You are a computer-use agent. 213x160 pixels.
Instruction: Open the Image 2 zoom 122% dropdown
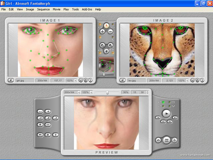(188, 80)
